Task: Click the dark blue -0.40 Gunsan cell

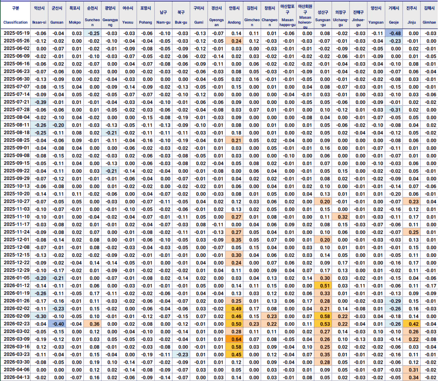Action: click(x=57, y=324)
